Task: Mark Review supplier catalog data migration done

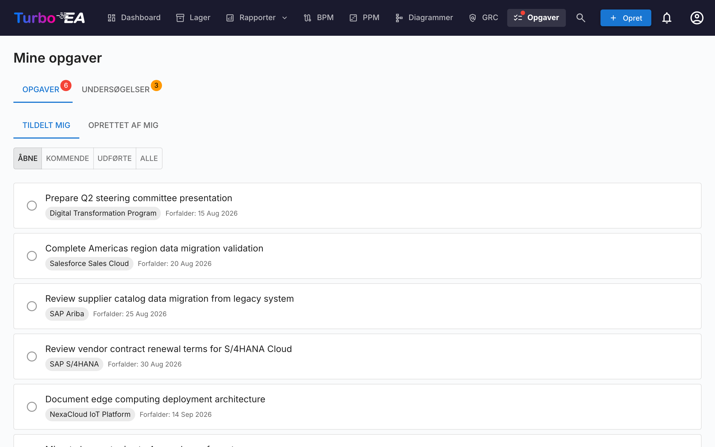Action: (x=32, y=306)
